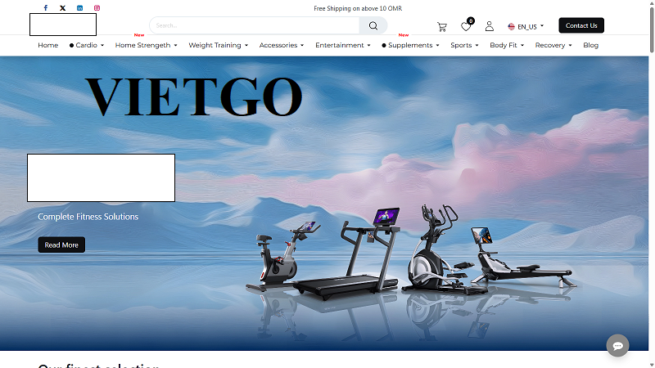Open the shopping cart icon
The width and height of the screenshot is (655, 368).
tap(442, 26)
